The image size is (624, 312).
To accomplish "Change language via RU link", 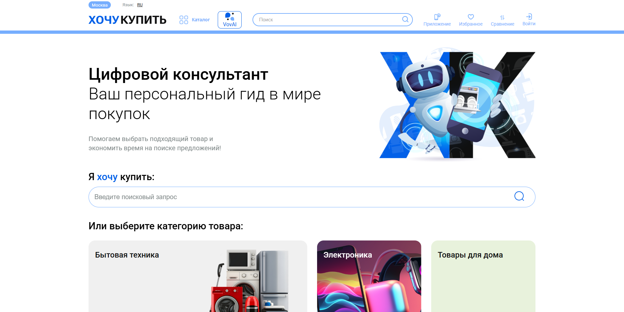I will click(x=140, y=5).
